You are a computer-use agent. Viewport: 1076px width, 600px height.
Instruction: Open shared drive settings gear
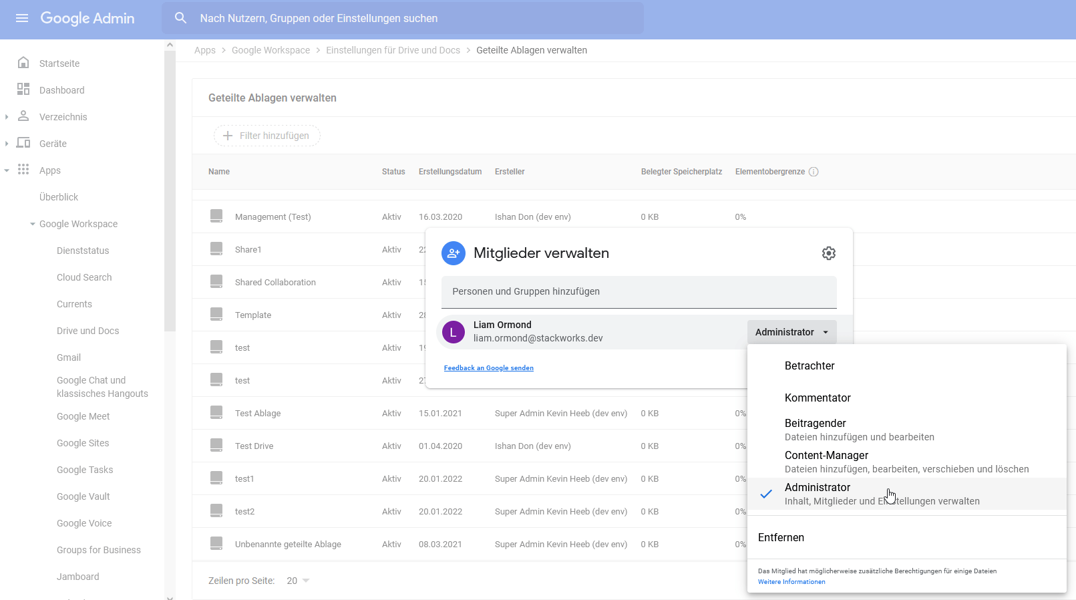pos(828,253)
